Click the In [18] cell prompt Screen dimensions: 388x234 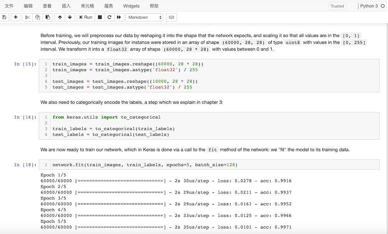point(25,164)
